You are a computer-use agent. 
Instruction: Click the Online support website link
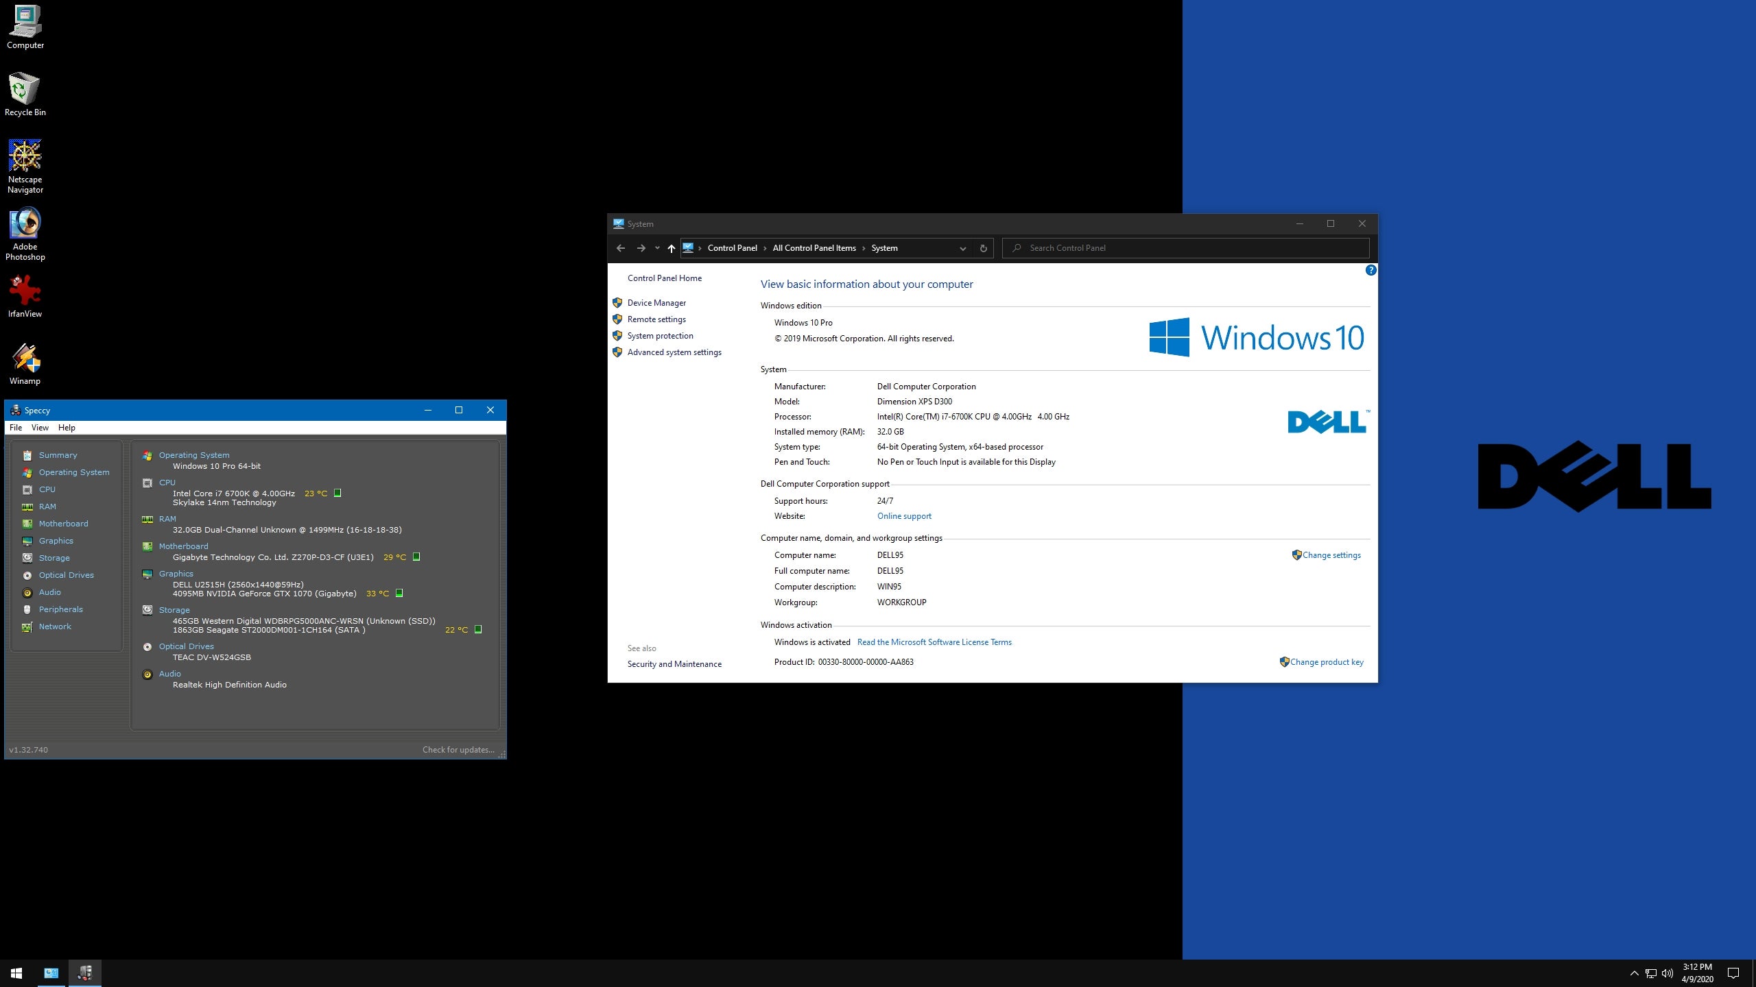904,516
